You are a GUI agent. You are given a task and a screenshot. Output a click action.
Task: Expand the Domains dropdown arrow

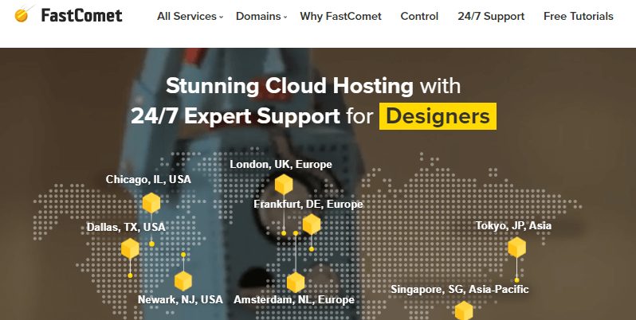click(x=285, y=17)
